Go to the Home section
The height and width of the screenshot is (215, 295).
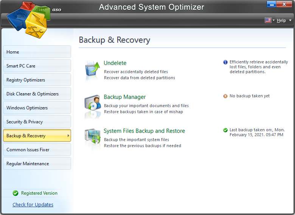pos(37,52)
